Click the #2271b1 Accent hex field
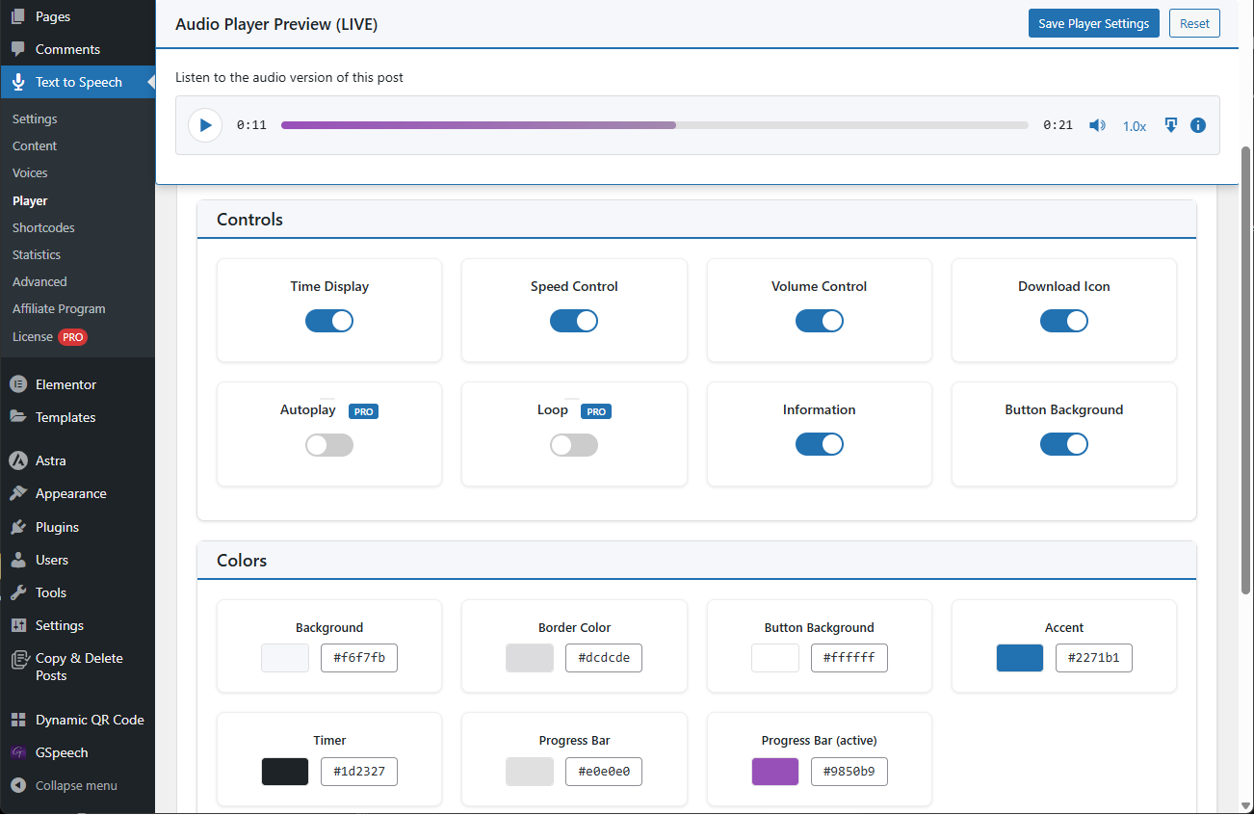Viewport: 1254px width, 815px height. (x=1094, y=658)
